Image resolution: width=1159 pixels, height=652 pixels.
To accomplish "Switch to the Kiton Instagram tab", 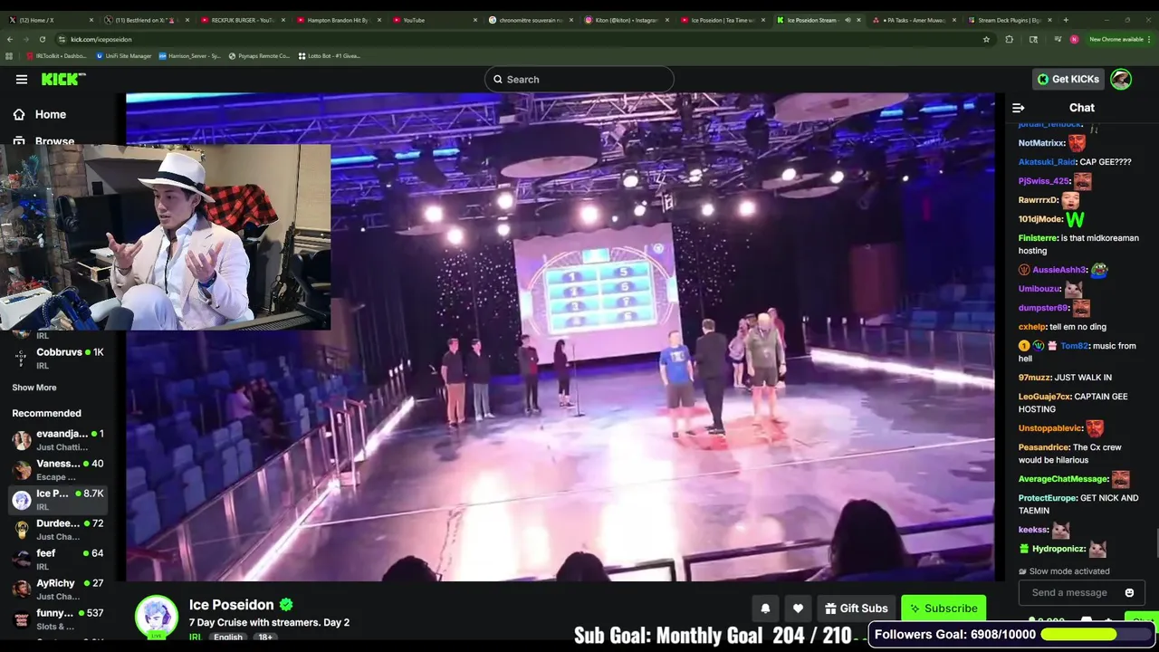I will (627, 20).
